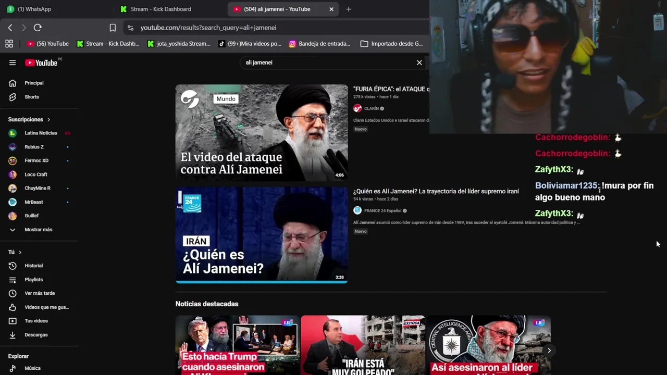Open the (56) YouTube bookmark
The image size is (667, 375).
(x=47, y=44)
